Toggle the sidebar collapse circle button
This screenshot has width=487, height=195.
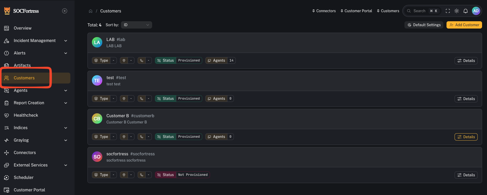coord(65,11)
